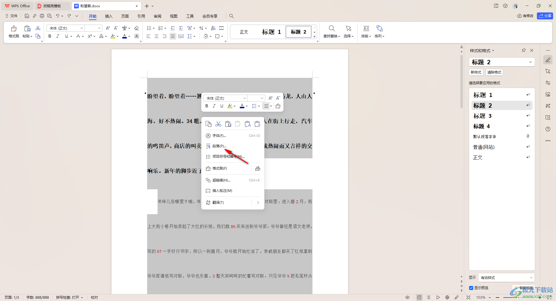This screenshot has width=556, height=301.
Task: Click the pin icon in Styles panel
Action: click(524, 50)
